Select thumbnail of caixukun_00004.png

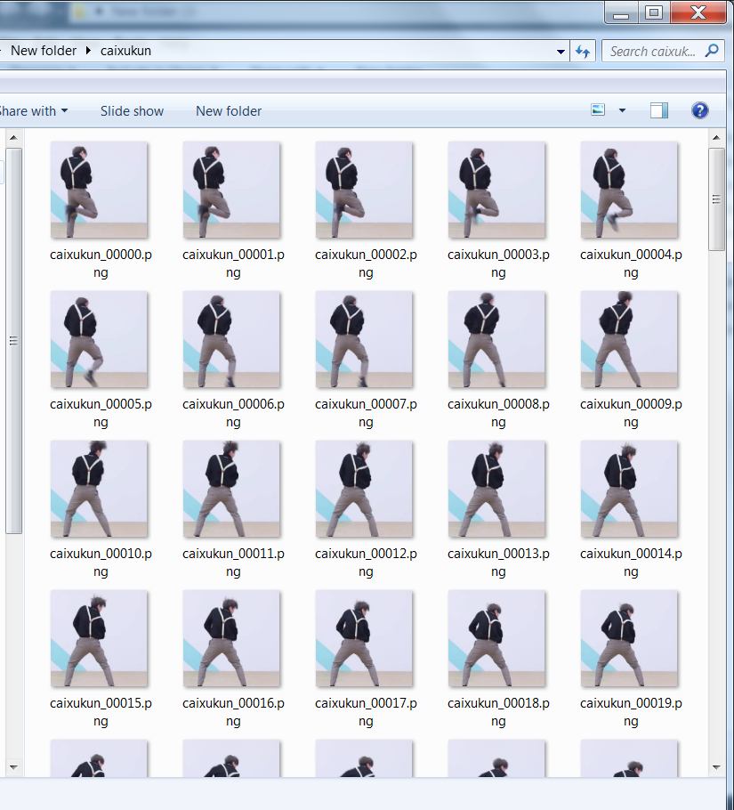(x=629, y=190)
